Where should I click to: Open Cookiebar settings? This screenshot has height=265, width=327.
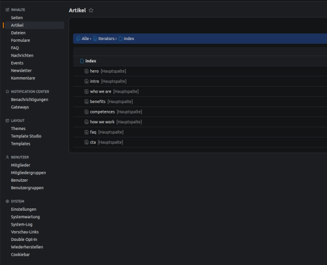(20, 255)
